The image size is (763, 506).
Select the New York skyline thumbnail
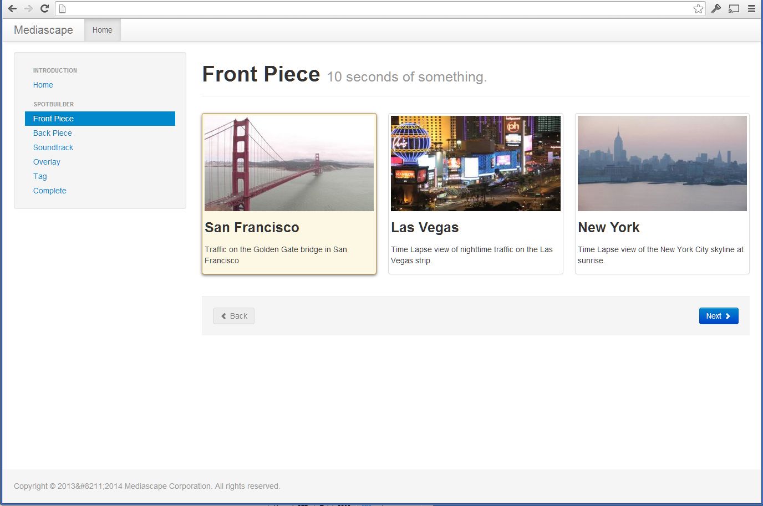pos(662,163)
